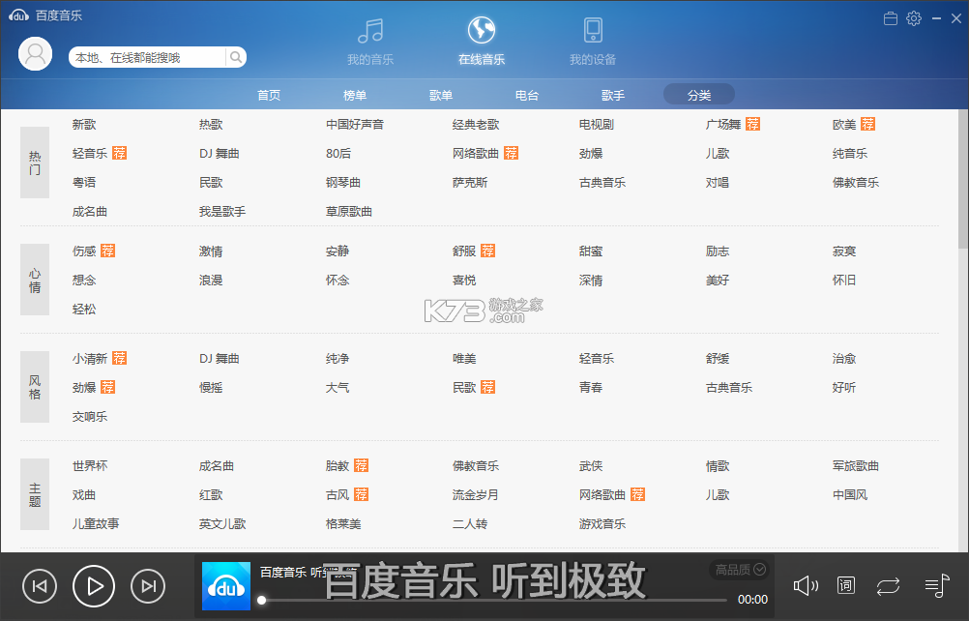Minimize the 百度音乐 window
Image resolution: width=969 pixels, height=621 pixels.
(936, 18)
